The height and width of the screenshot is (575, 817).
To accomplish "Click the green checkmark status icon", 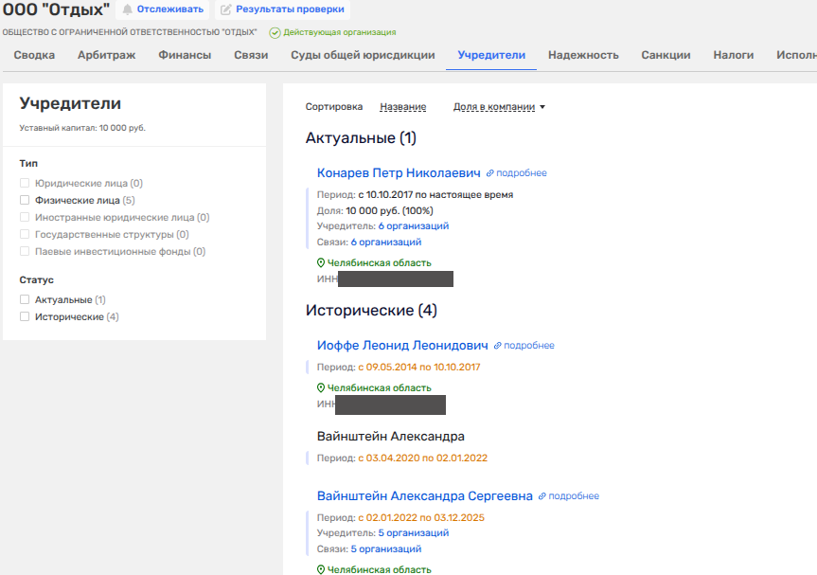I will tap(275, 33).
